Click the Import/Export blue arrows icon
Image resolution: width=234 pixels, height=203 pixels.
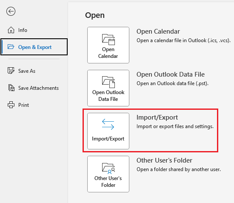coord(108,124)
